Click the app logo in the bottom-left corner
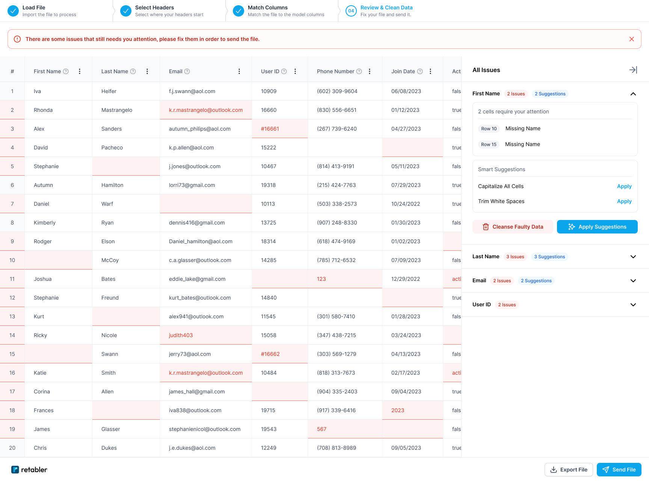 pos(15,470)
